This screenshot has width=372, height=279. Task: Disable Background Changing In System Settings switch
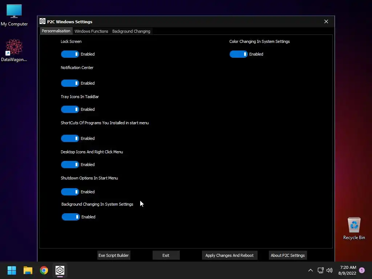[71, 217]
